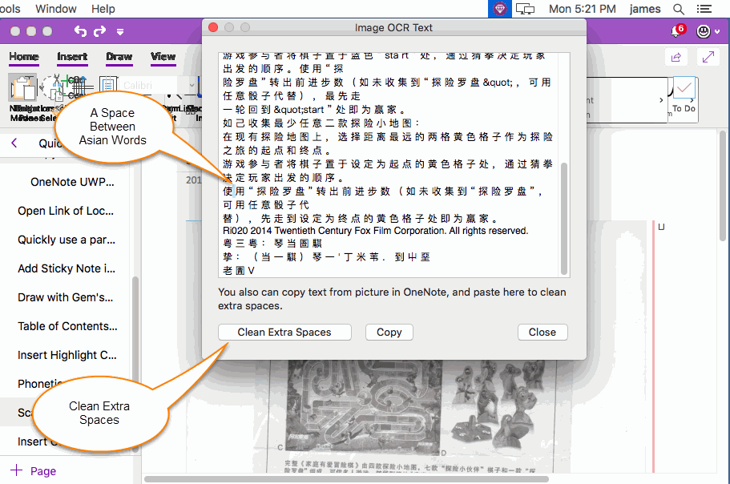This screenshot has width=730, height=484.
Task: Open the Window menu in menu bar
Action: 56,9
